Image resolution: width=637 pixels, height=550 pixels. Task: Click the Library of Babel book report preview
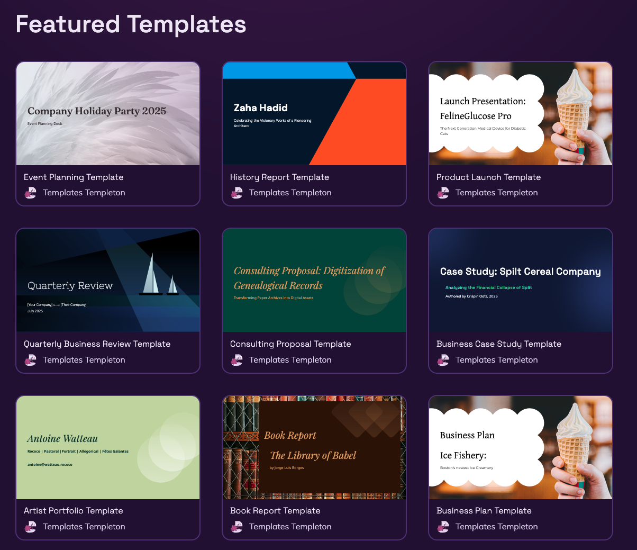(x=314, y=447)
